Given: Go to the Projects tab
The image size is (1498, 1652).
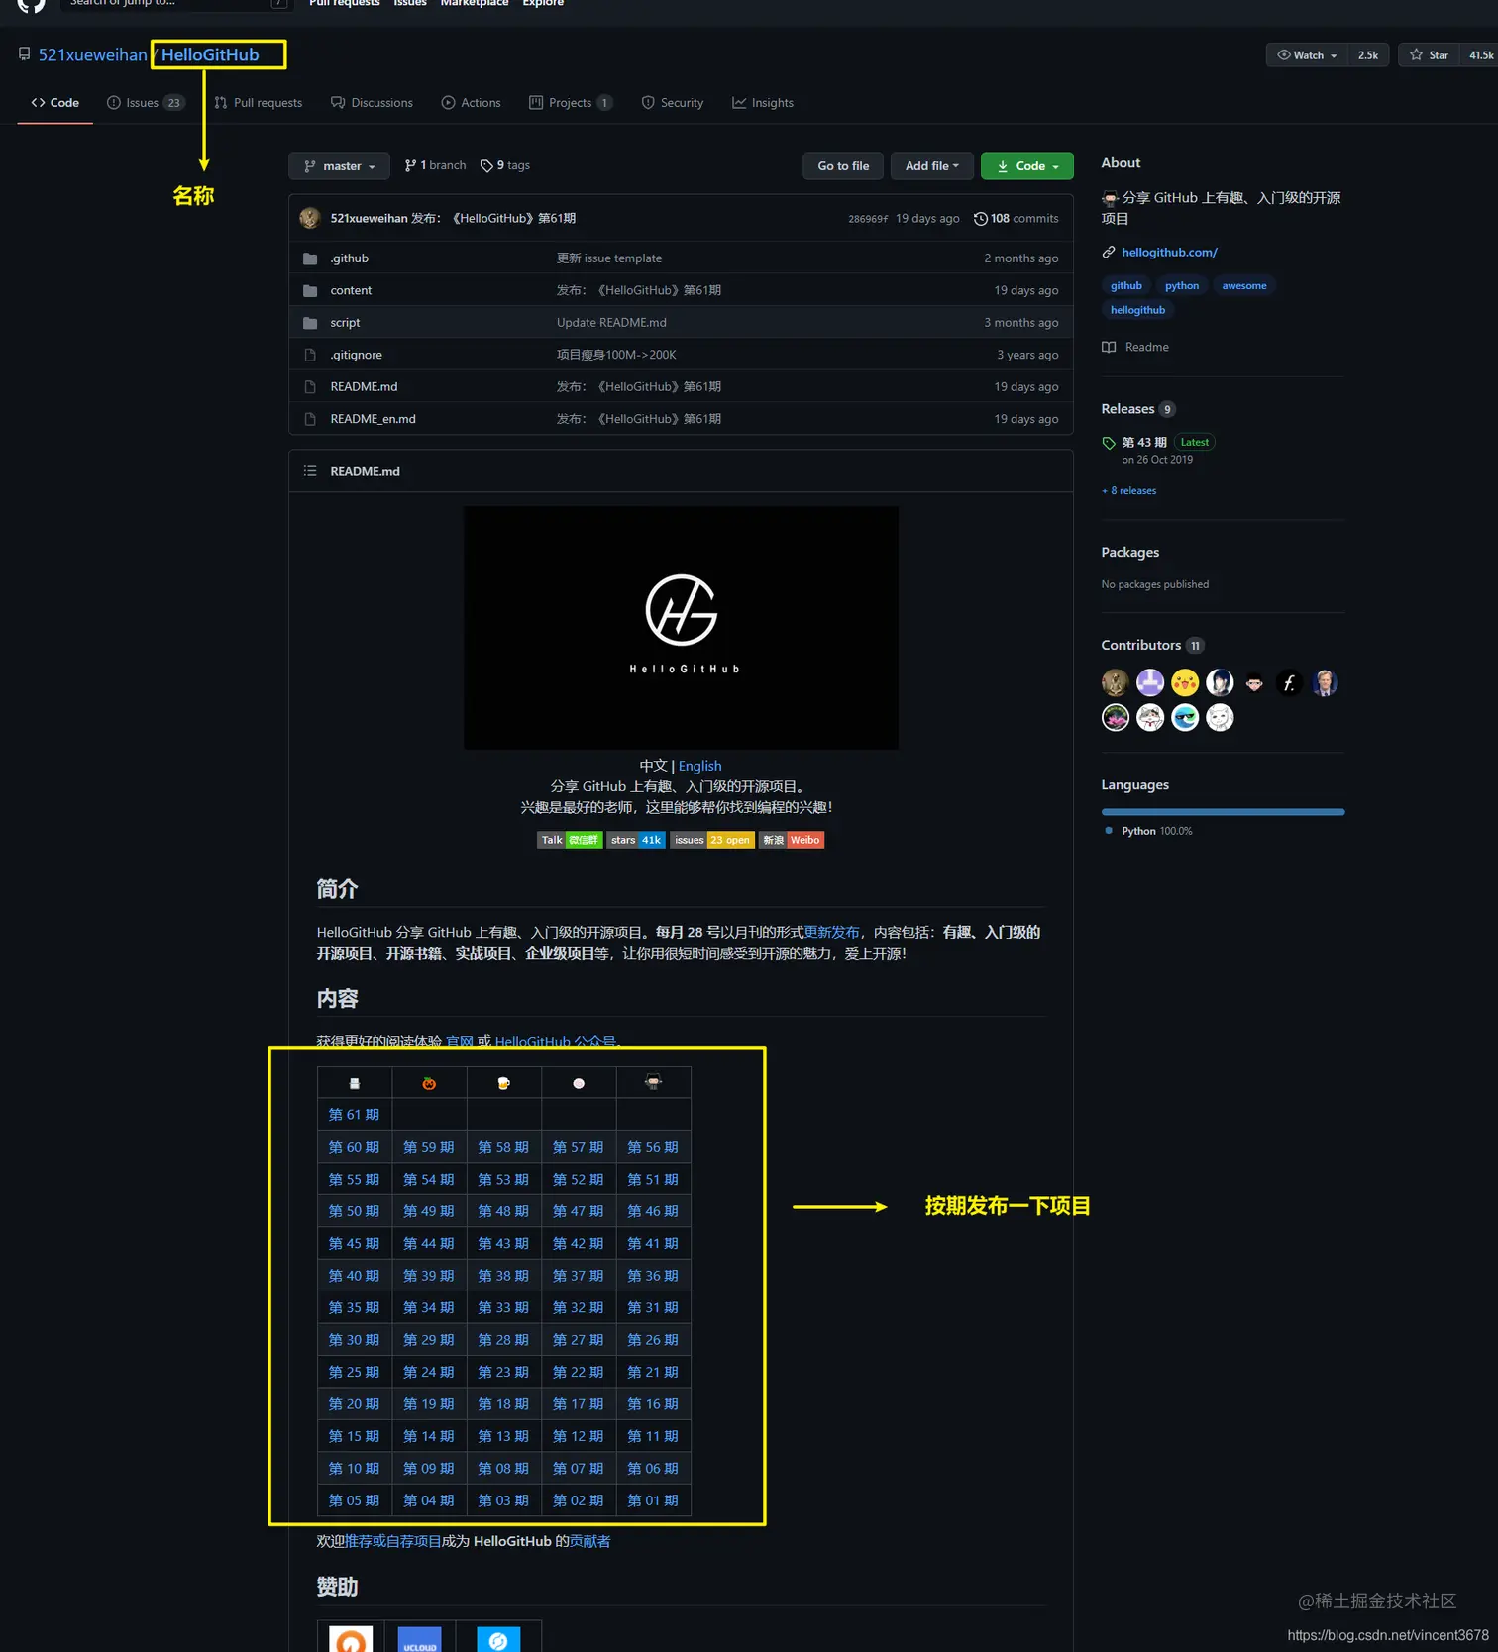Looking at the screenshot, I should pyautogui.click(x=571, y=103).
